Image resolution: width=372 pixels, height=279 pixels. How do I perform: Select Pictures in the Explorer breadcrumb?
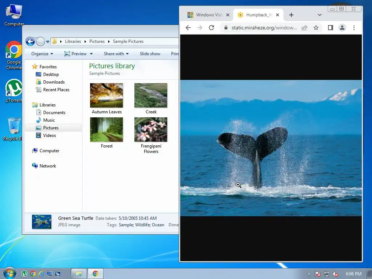click(97, 41)
